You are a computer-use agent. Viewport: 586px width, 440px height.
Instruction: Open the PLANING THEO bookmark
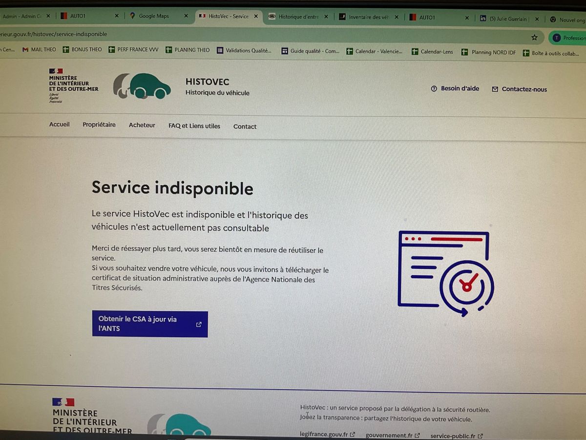pyautogui.click(x=188, y=50)
